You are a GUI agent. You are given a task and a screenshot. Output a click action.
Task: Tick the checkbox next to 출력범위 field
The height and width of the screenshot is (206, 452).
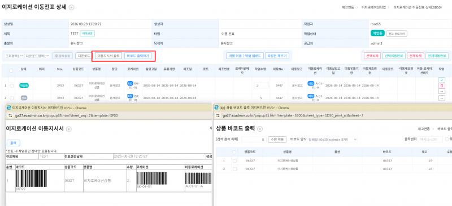(447, 140)
